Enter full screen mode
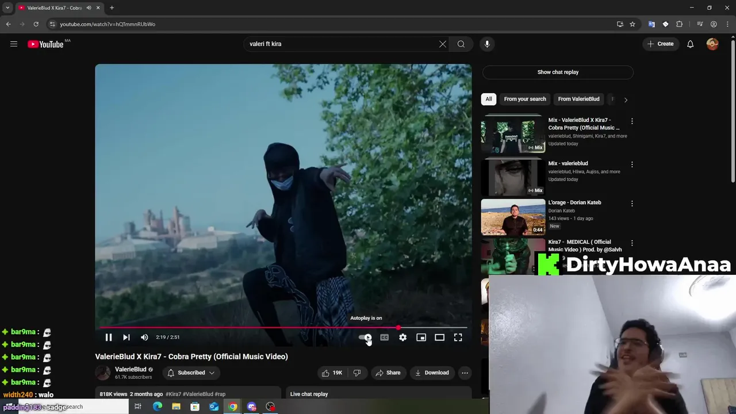This screenshot has height=414, width=736. pos(458,338)
